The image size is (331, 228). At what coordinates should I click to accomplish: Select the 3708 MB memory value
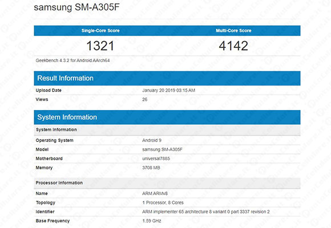151,168
